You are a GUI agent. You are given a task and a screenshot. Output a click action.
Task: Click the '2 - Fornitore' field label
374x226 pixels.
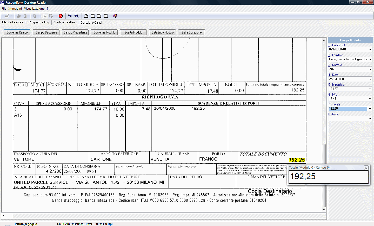(x=336, y=55)
